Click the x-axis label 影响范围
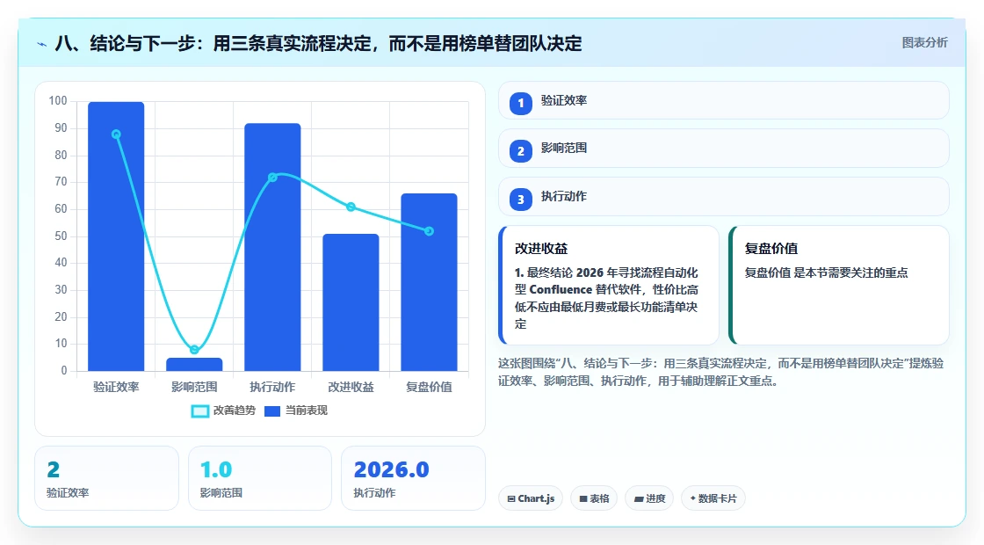The height and width of the screenshot is (545, 984). [194, 387]
